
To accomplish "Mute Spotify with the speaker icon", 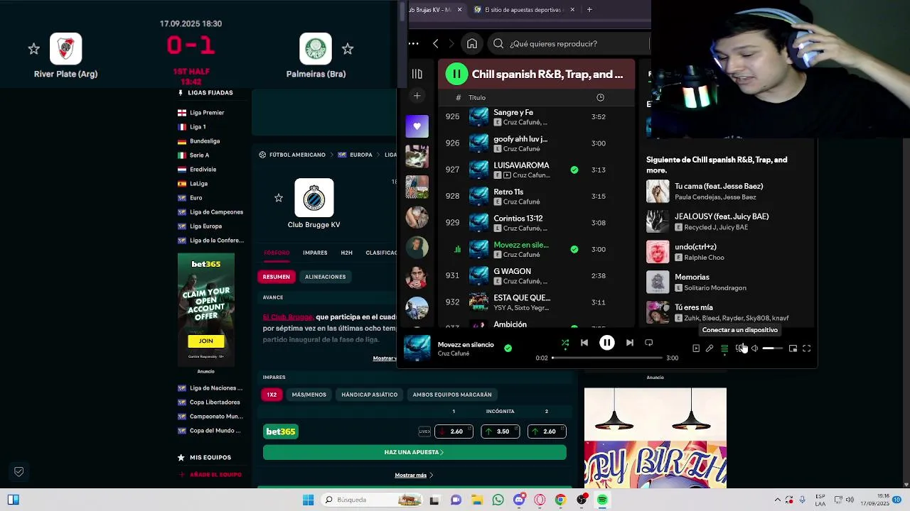I will [x=754, y=348].
